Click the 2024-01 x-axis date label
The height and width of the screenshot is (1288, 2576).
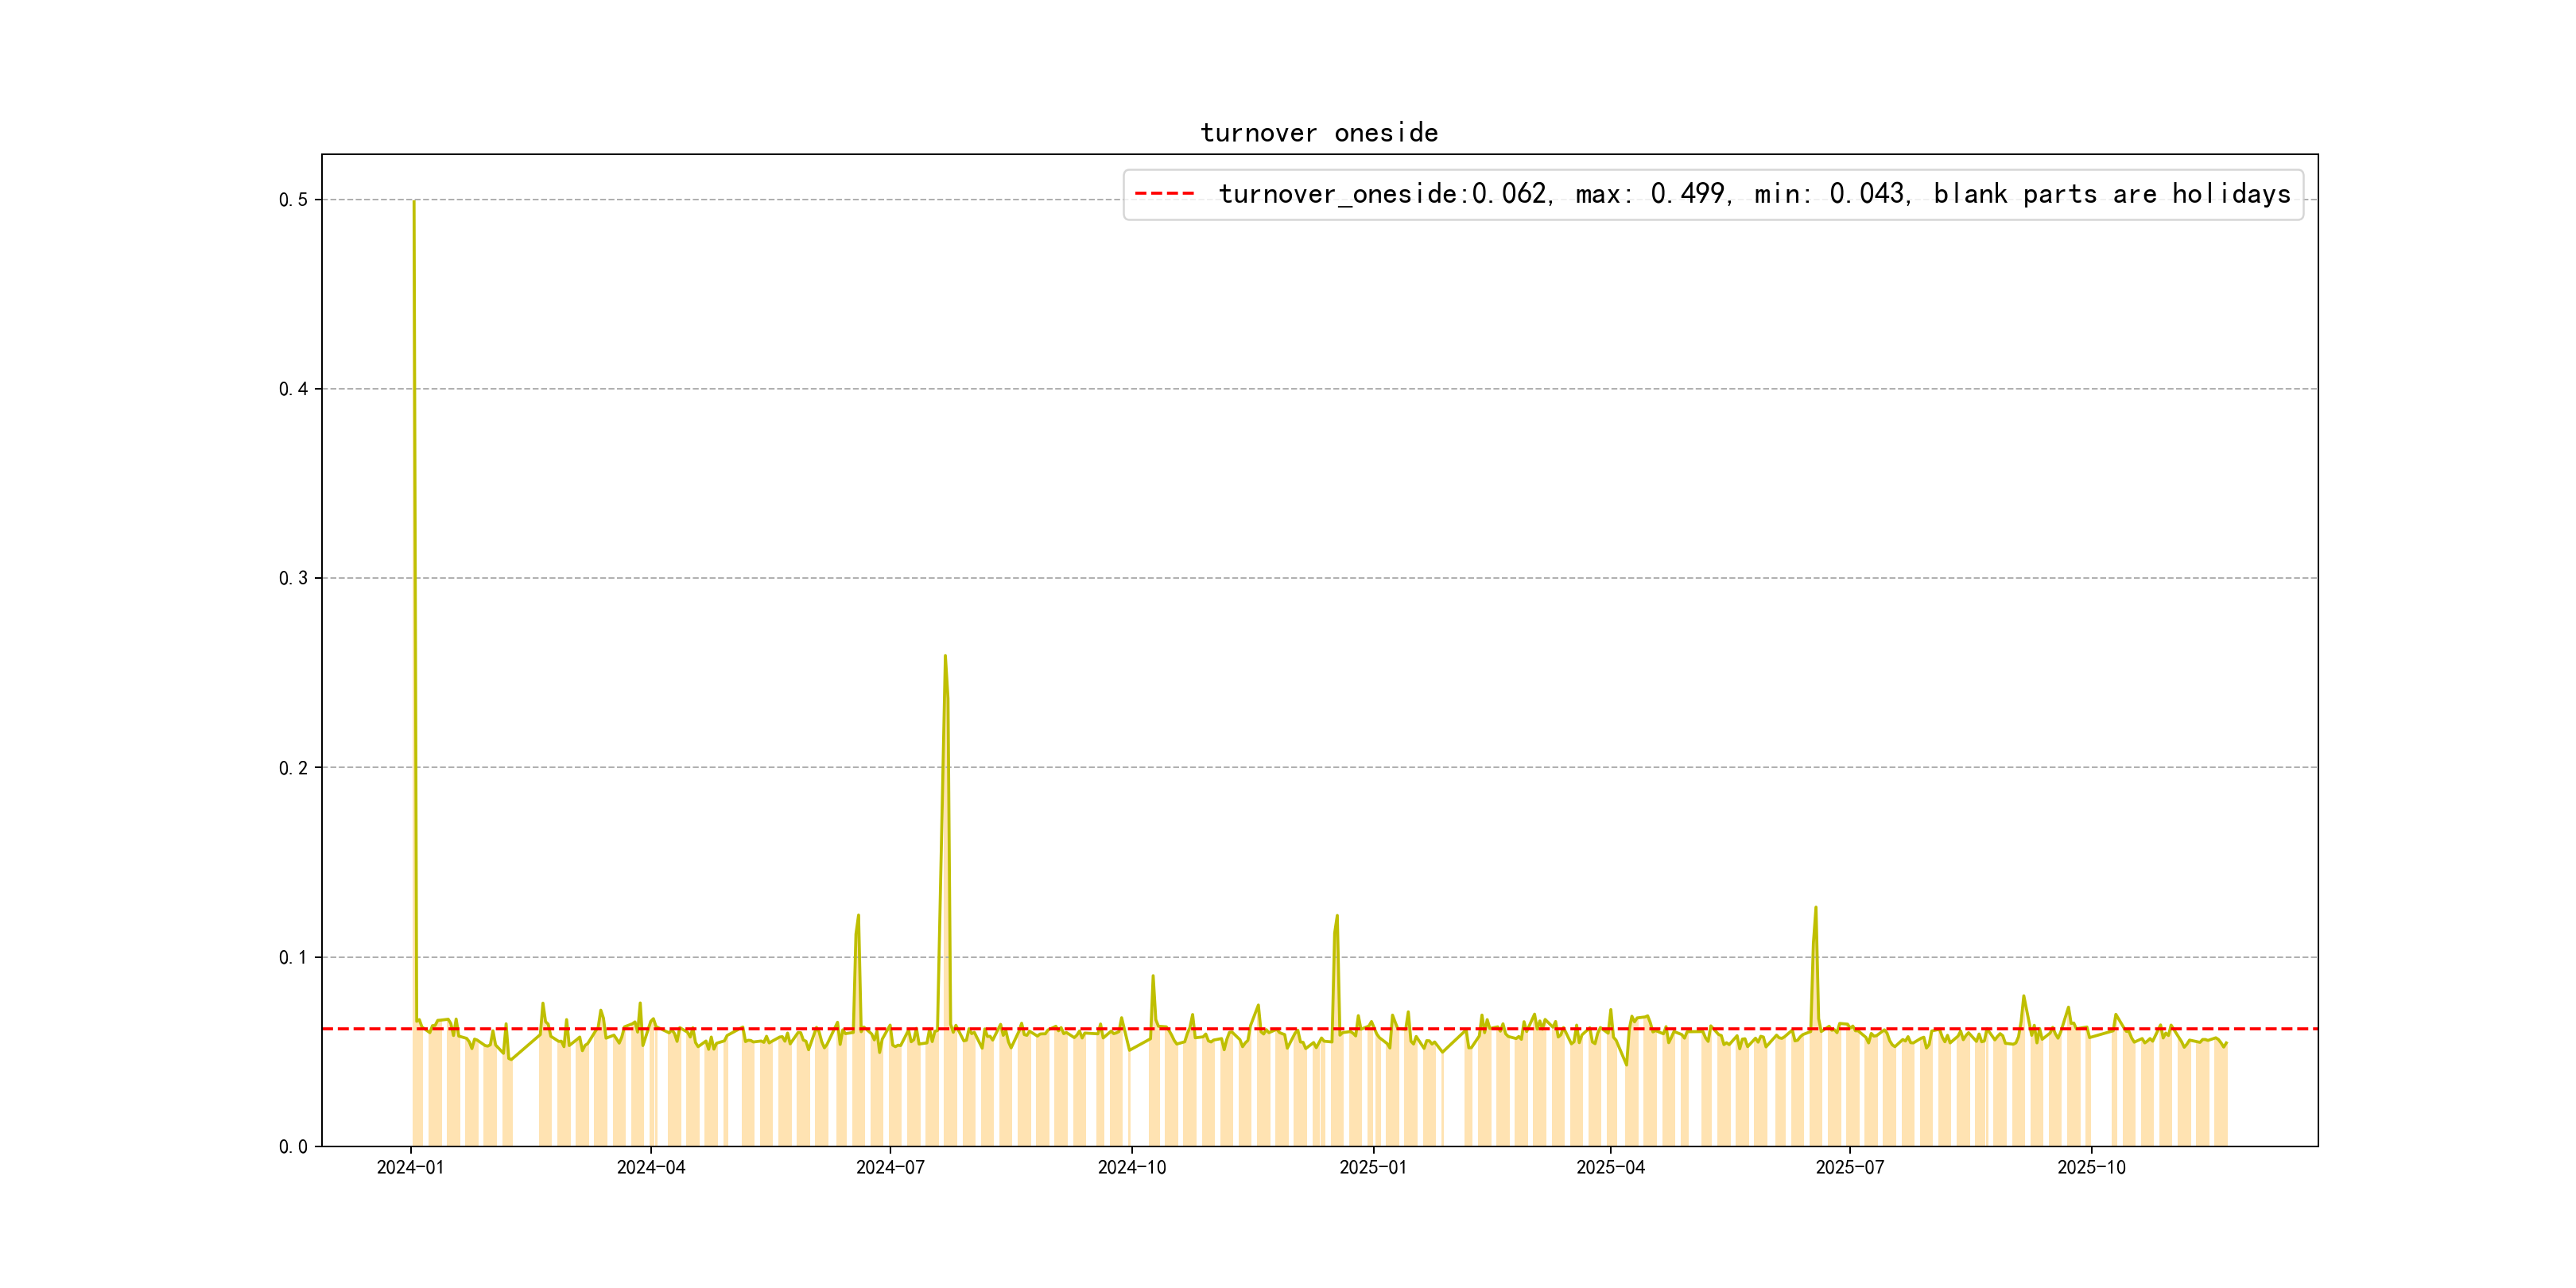click(x=410, y=1168)
